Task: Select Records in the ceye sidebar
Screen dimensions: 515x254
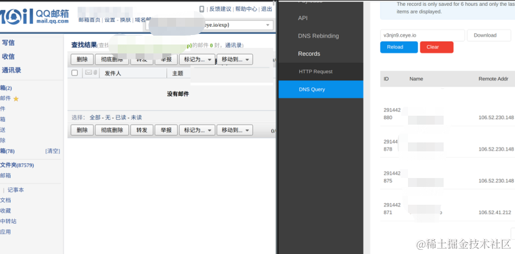Action: coord(309,54)
